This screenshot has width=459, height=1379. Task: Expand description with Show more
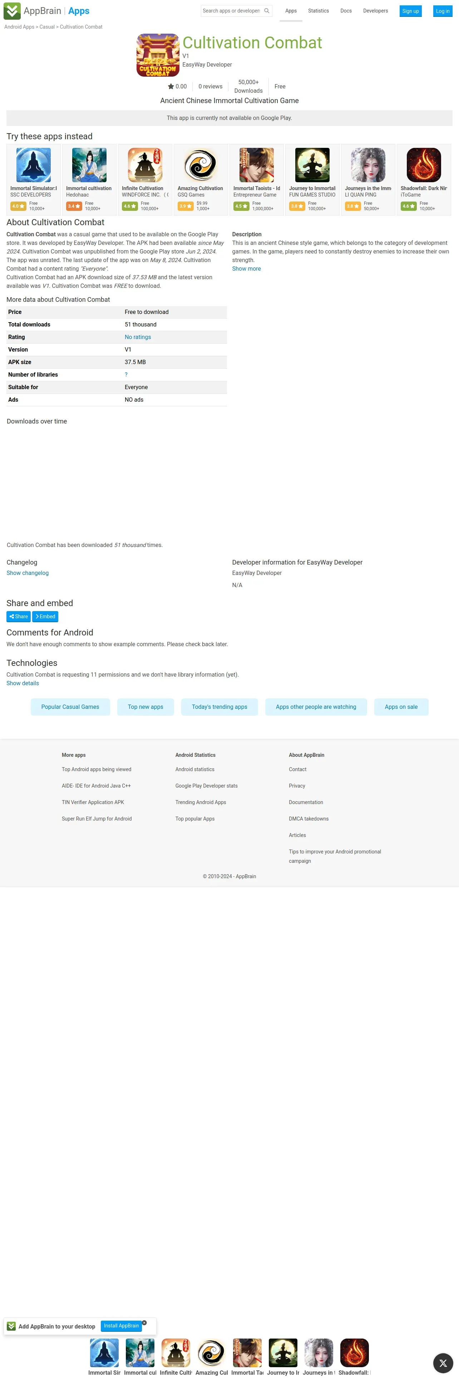click(x=246, y=269)
